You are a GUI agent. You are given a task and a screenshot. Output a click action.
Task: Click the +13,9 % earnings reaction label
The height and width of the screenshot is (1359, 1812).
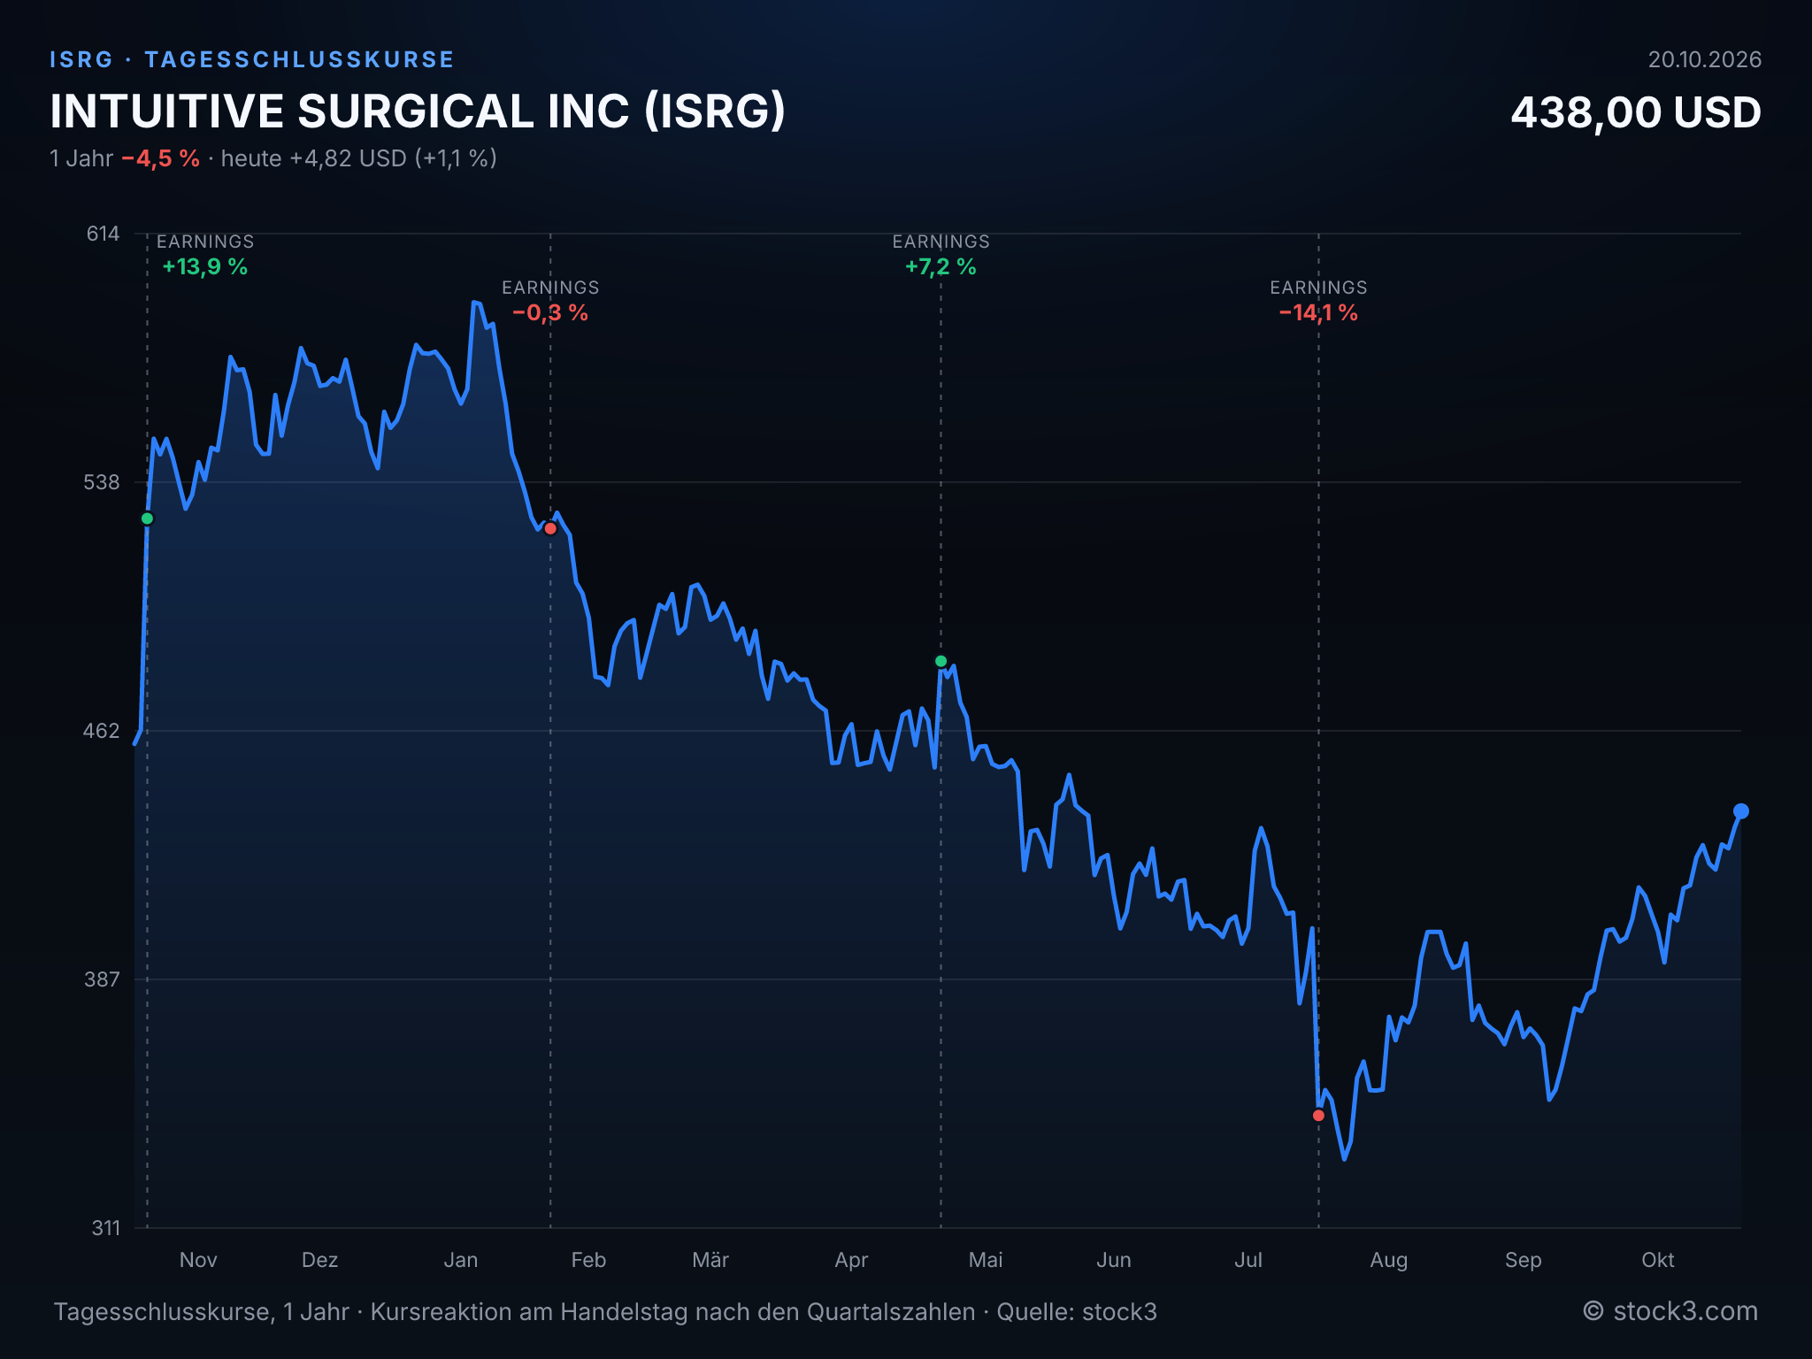click(204, 266)
